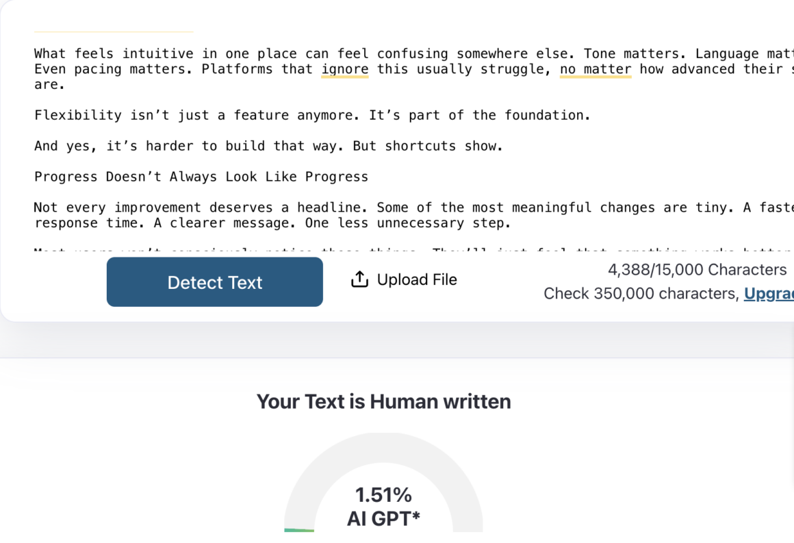The width and height of the screenshot is (794, 543).
Task: Click the underlined word "ignore"
Action: coord(345,69)
